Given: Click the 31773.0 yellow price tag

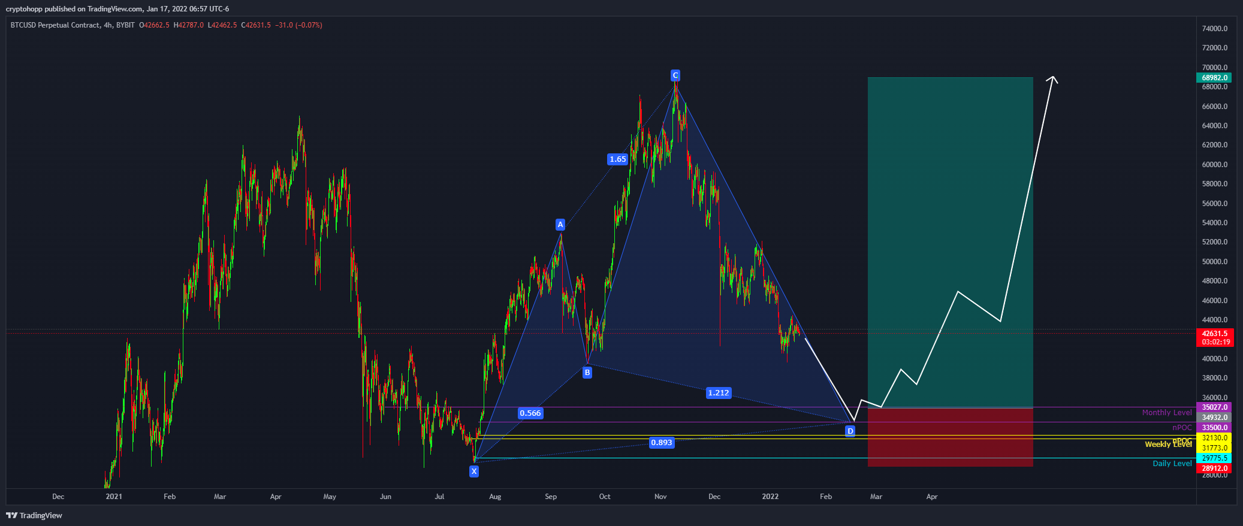Looking at the screenshot, I should (1214, 448).
